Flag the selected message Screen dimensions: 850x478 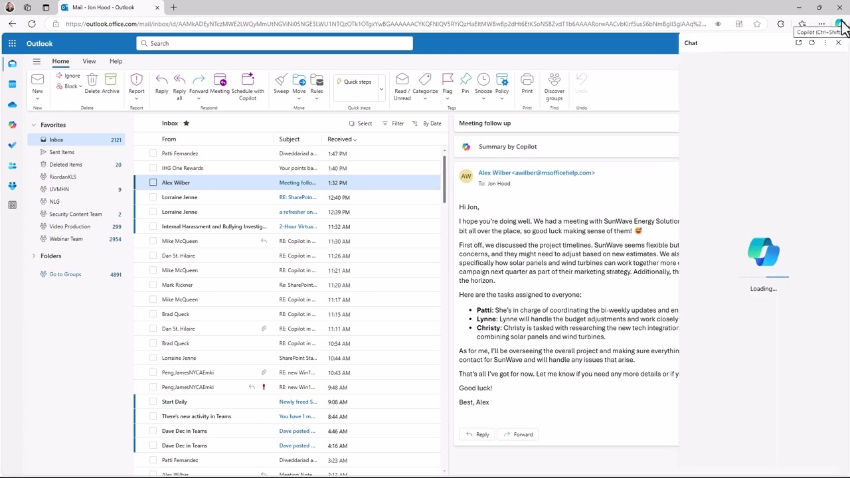coord(448,80)
